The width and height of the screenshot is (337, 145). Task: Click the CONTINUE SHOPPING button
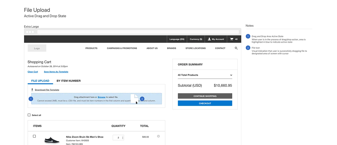click(205, 96)
